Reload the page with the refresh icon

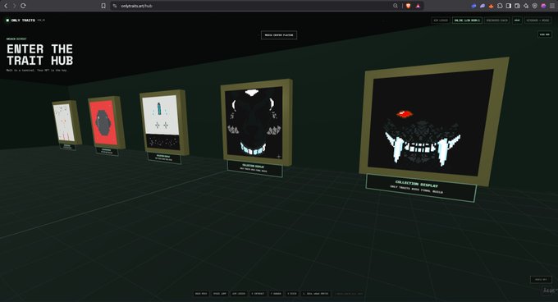23,6
